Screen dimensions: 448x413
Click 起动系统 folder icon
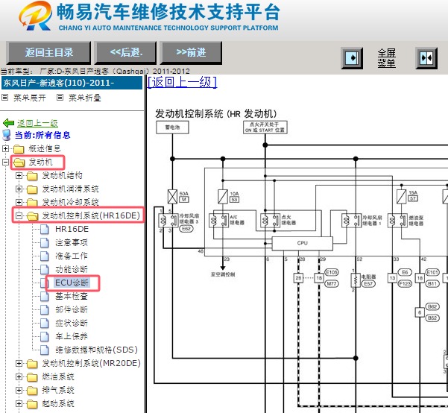coord(32,404)
